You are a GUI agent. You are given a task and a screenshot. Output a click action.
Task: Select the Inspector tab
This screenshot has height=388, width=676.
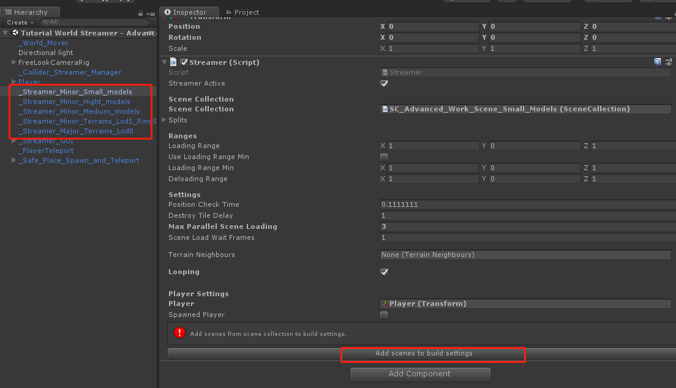pos(190,11)
